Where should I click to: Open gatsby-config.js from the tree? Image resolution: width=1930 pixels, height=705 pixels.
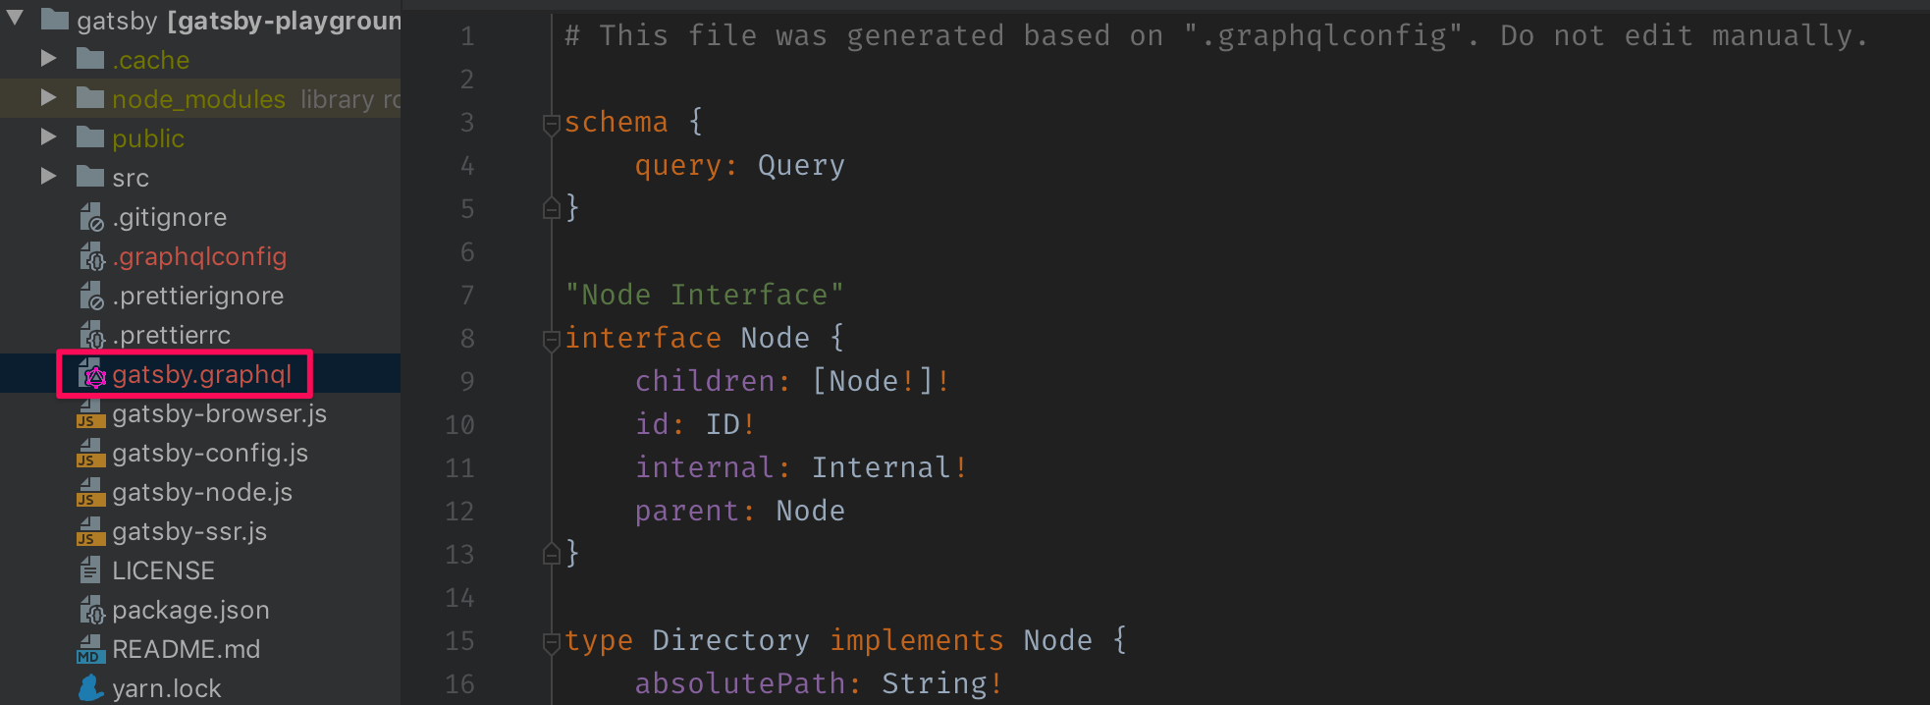tap(210, 453)
